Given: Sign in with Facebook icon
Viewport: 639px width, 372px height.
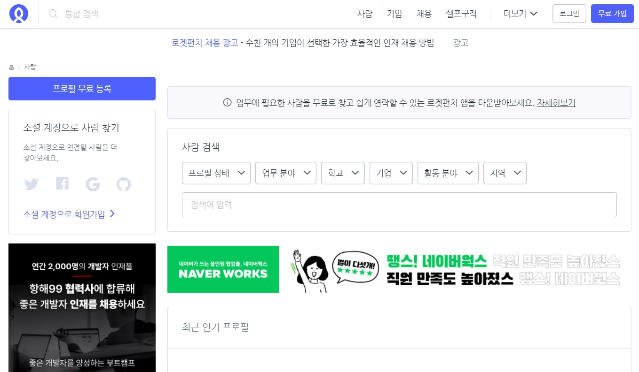Looking at the screenshot, I should click(x=62, y=184).
